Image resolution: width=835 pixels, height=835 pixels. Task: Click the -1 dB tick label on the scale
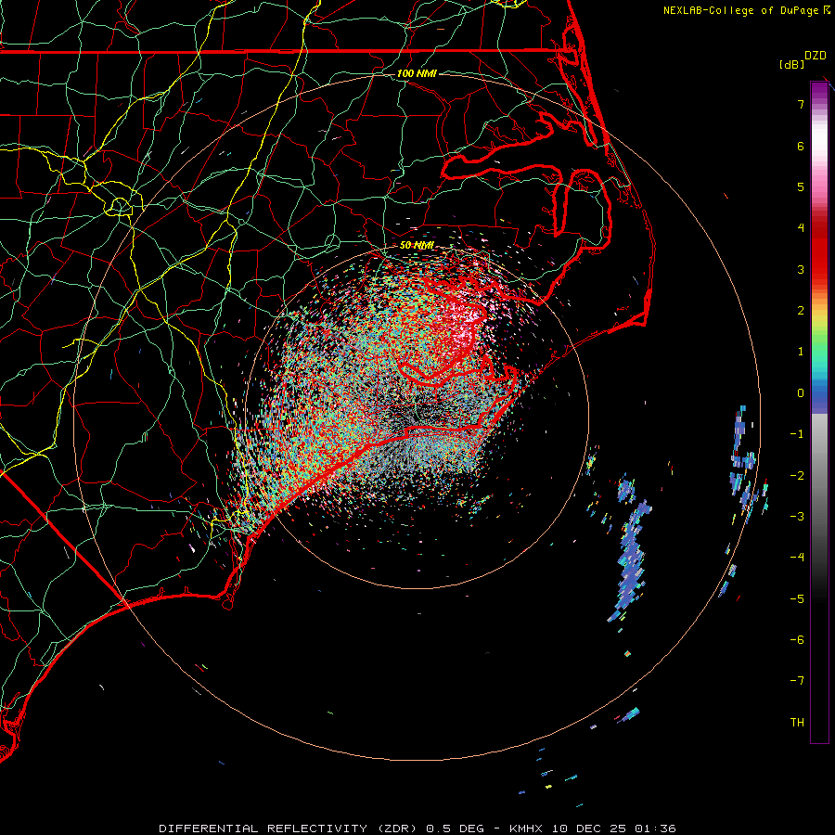pyautogui.click(x=797, y=434)
